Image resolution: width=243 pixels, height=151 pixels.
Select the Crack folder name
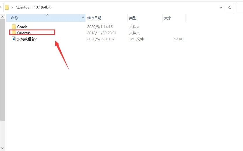tap(22, 27)
